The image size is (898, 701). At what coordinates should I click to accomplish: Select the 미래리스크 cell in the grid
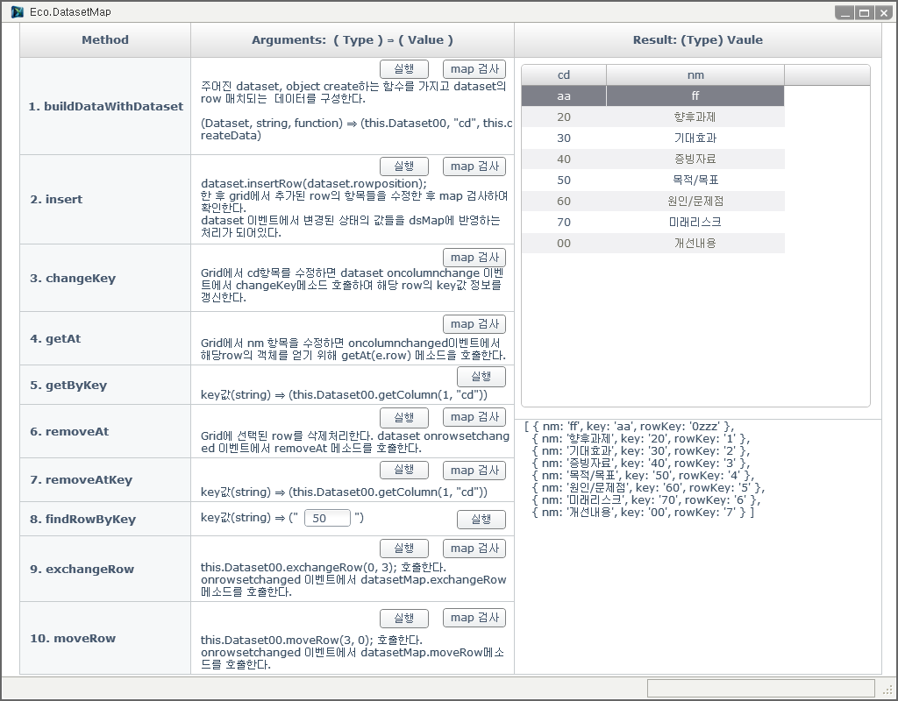(x=695, y=223)
